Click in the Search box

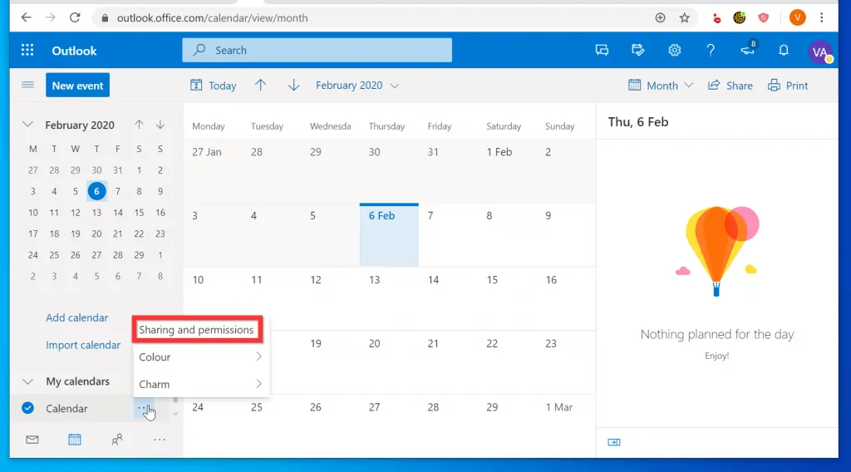[x=317, y=51]
